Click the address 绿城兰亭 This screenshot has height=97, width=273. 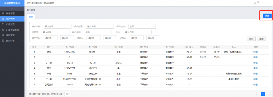(x=93, y=74)
